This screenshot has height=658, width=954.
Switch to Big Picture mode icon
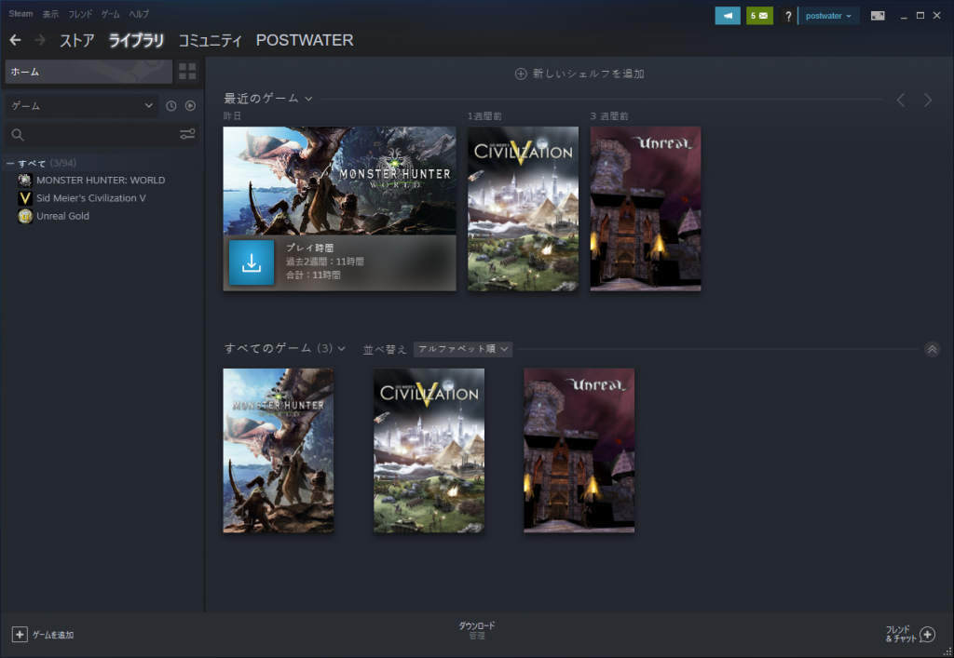tap(878, 16)
